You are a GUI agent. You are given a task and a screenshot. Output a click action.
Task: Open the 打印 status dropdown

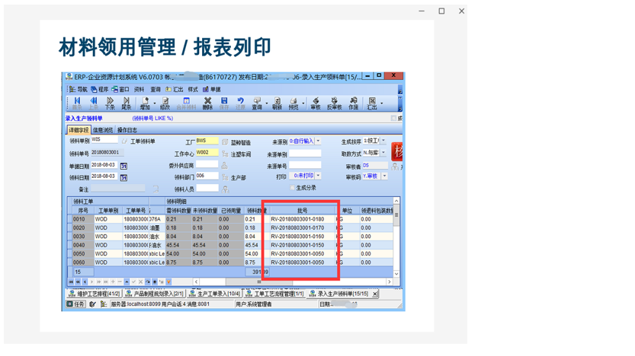pos(318,176)
